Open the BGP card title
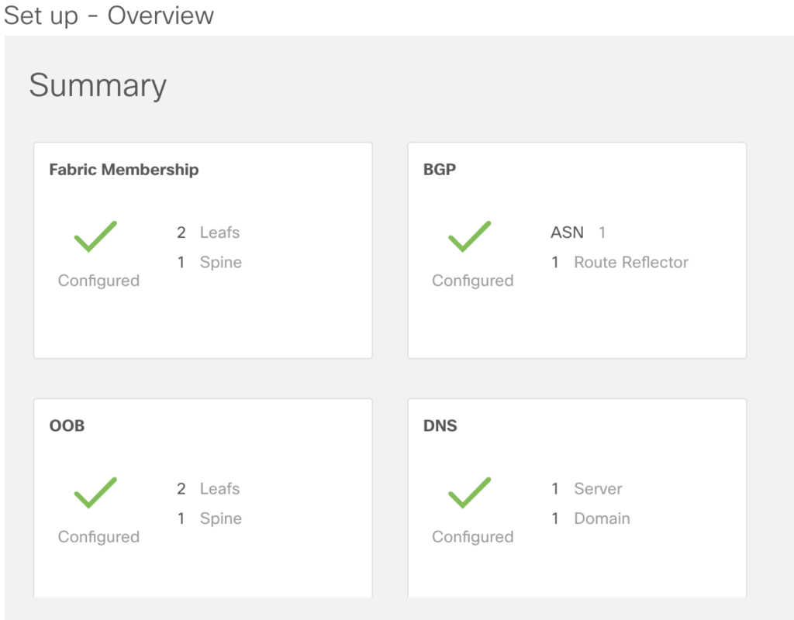This screenshot has width=794, height=620. 440,170
